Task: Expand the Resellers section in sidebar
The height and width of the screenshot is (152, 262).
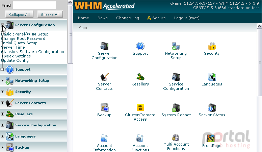Action: tap(2, 114)
